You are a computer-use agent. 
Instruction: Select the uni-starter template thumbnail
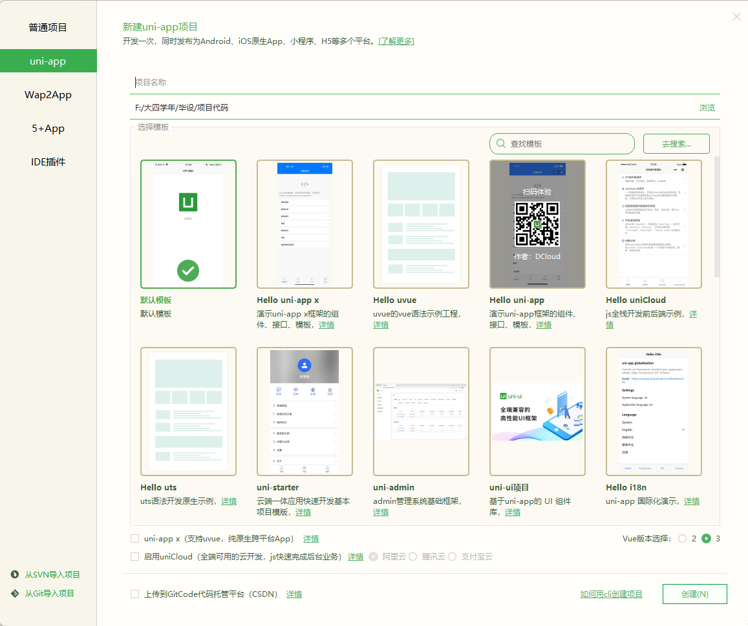tap(305, 412)
